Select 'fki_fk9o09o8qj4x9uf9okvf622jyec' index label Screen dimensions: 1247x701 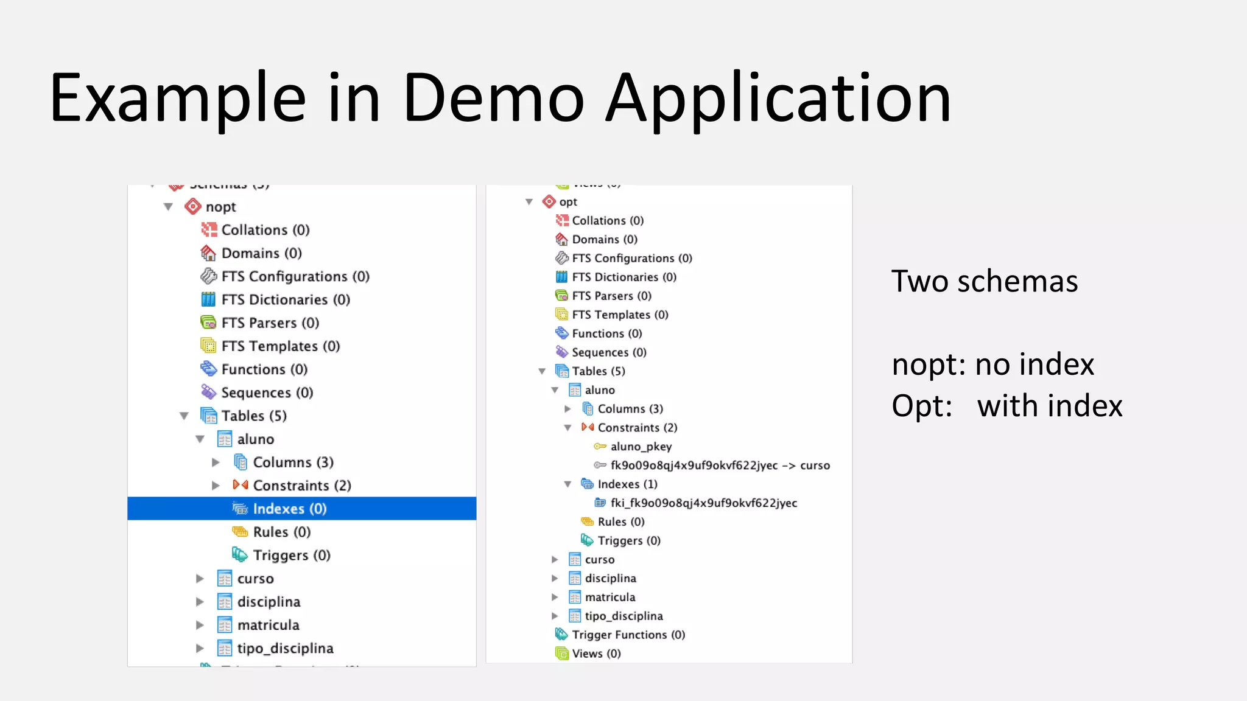click(x=704, y=503)
